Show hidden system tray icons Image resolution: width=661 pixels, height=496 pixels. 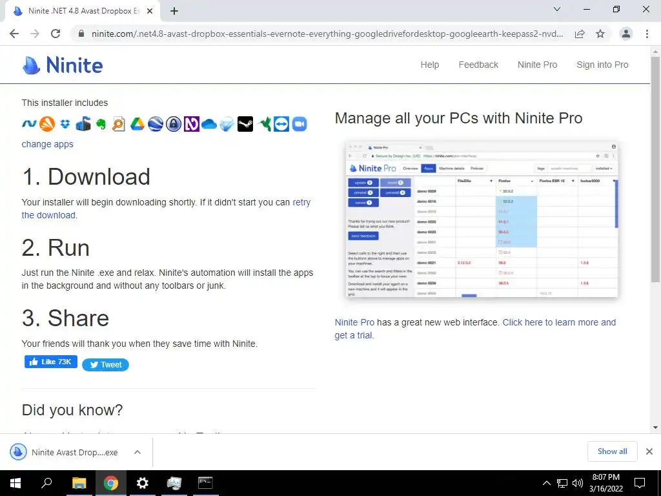(x=546, y=483)
